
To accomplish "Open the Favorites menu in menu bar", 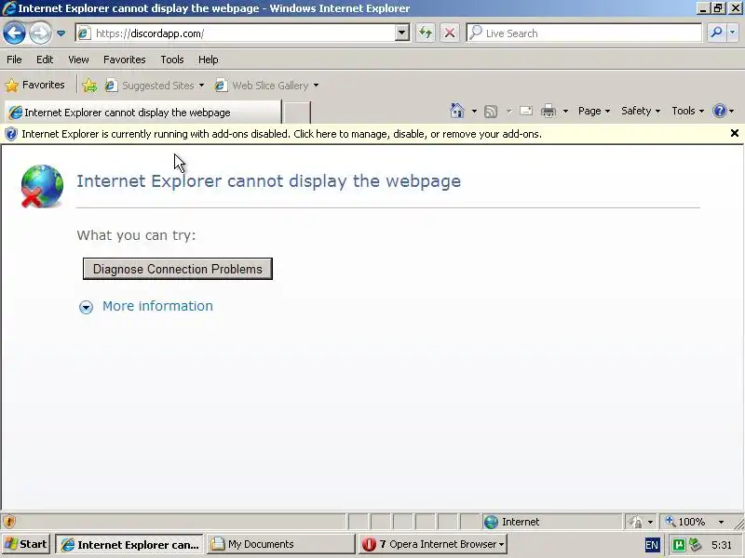I will pyautogui.click(x=125, y=60).
